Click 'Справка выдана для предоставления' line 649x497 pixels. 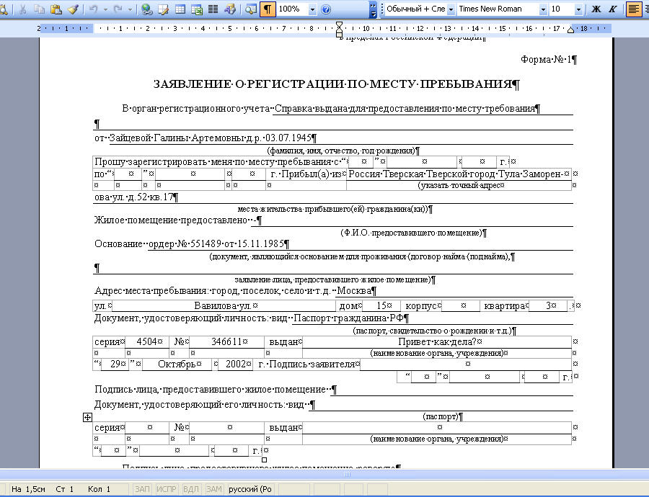pos(405,109)
